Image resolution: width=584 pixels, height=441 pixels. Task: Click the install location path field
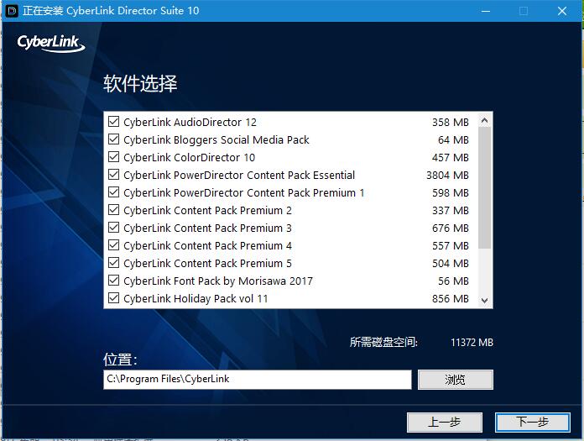(258, 380)
